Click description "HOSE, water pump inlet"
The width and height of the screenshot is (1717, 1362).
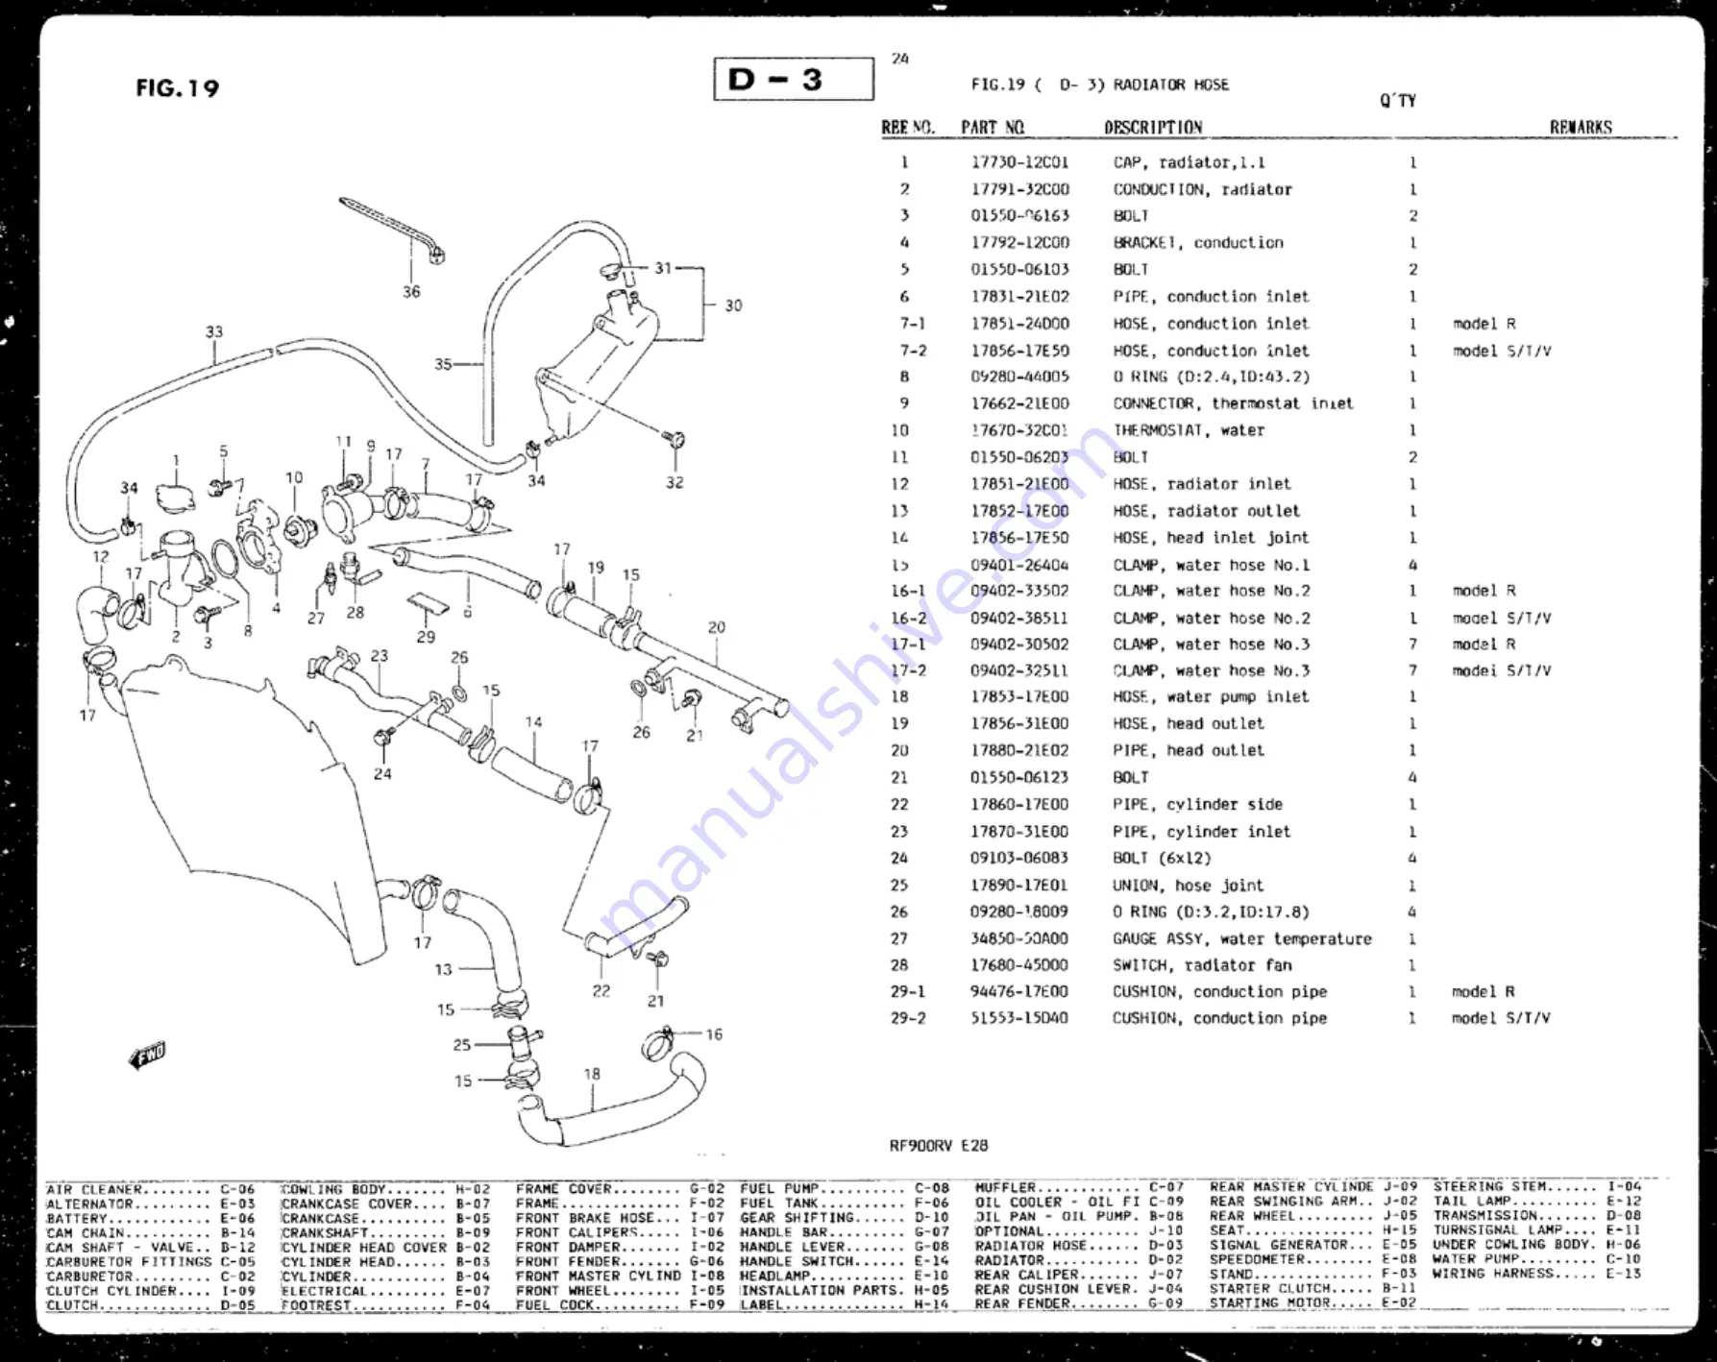tap(1211, 696)
